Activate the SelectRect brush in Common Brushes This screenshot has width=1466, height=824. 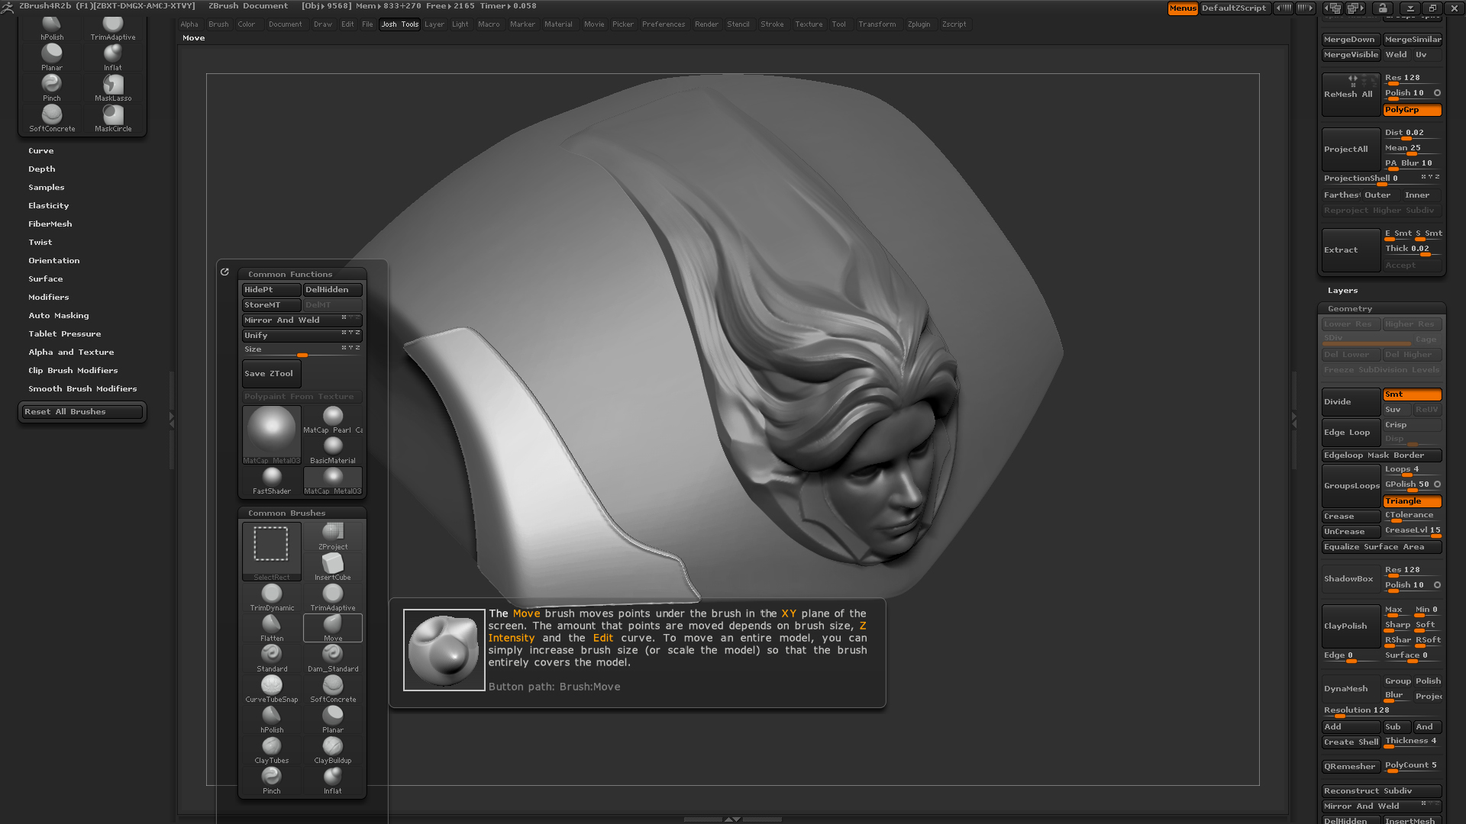(271, 551)
